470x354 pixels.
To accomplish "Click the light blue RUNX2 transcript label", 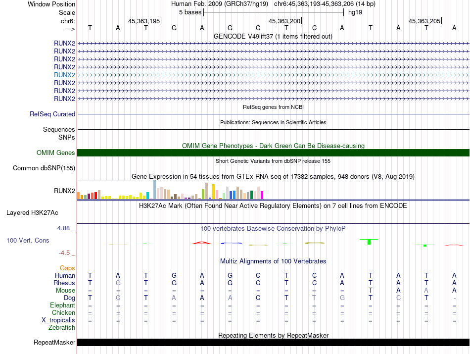I will pyautogui.click(x=64, y=75).
